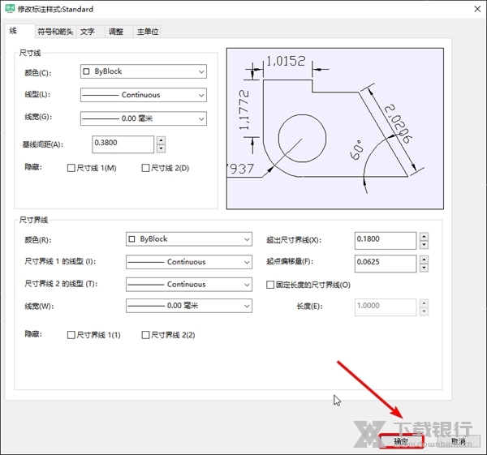This screenshot has height=455, width=487.
Task: Open 尺寸界线 1 的线型 dropdown
Action: coord(189,262)
